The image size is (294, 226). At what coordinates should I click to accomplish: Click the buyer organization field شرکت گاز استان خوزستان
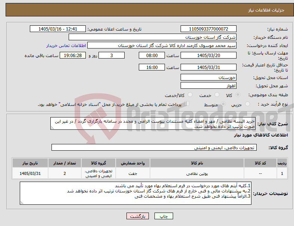[x=153, y=37]
